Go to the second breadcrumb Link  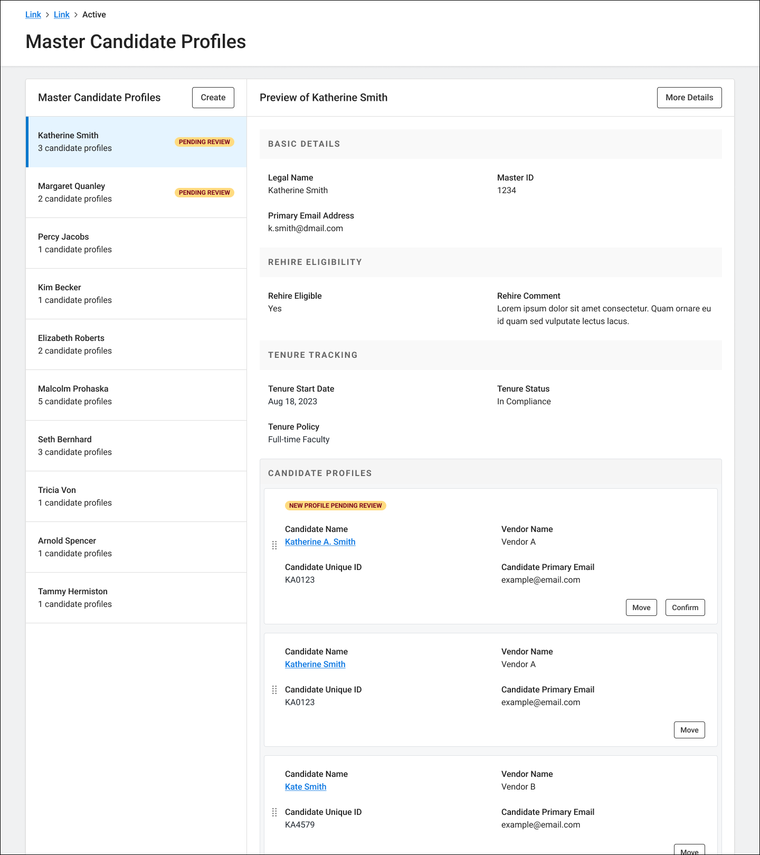pos(62,15)
